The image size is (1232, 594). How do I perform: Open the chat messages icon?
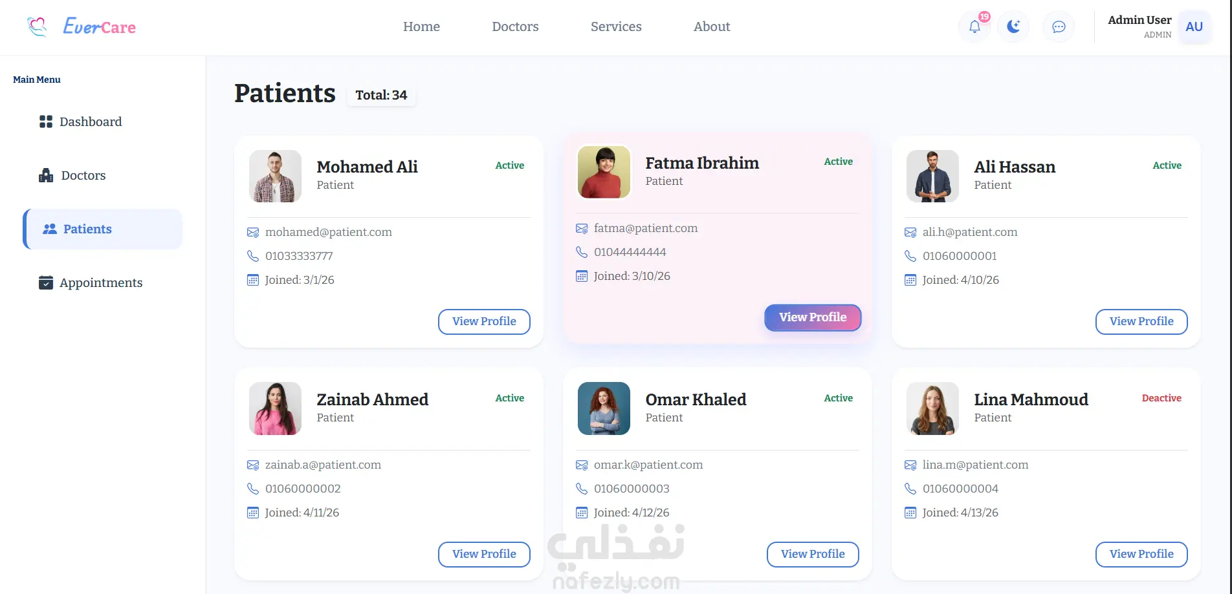(1059, 27)
